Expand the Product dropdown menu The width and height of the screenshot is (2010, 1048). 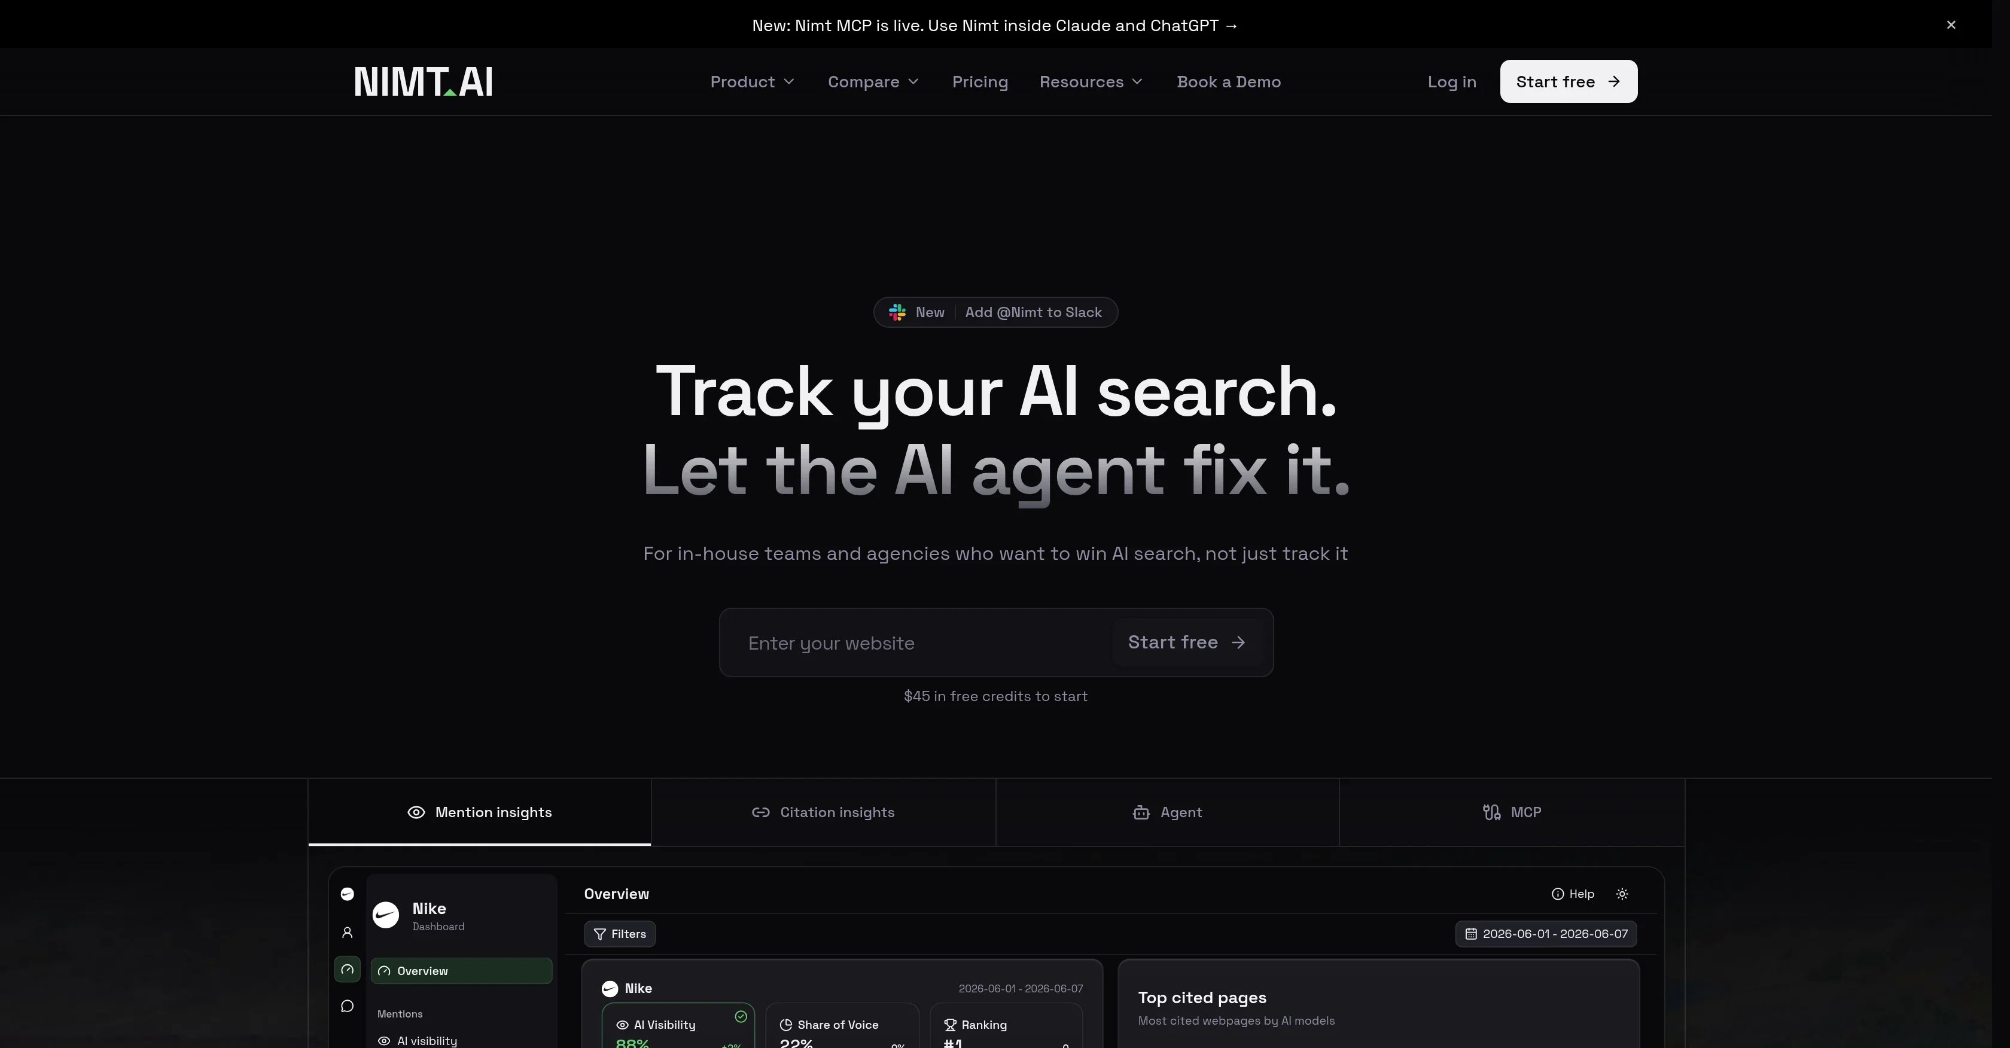click(752, 82)
